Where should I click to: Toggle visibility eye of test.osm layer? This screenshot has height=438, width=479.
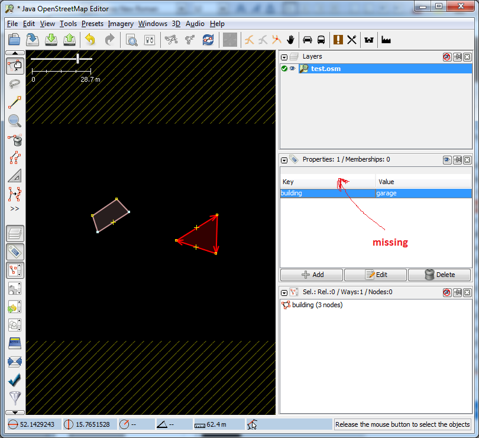(x=292, y=69)
